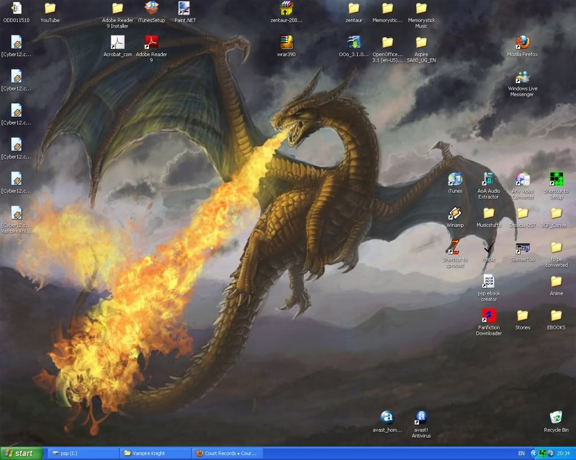Select the Memorystic... folder icon
Viewport: 576px width, 460px height.
(x=387, y=8)
